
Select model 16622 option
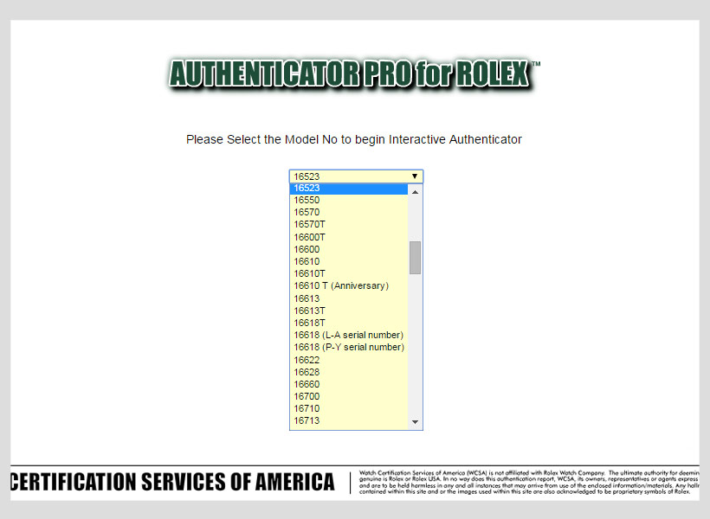tap(349, 360)
